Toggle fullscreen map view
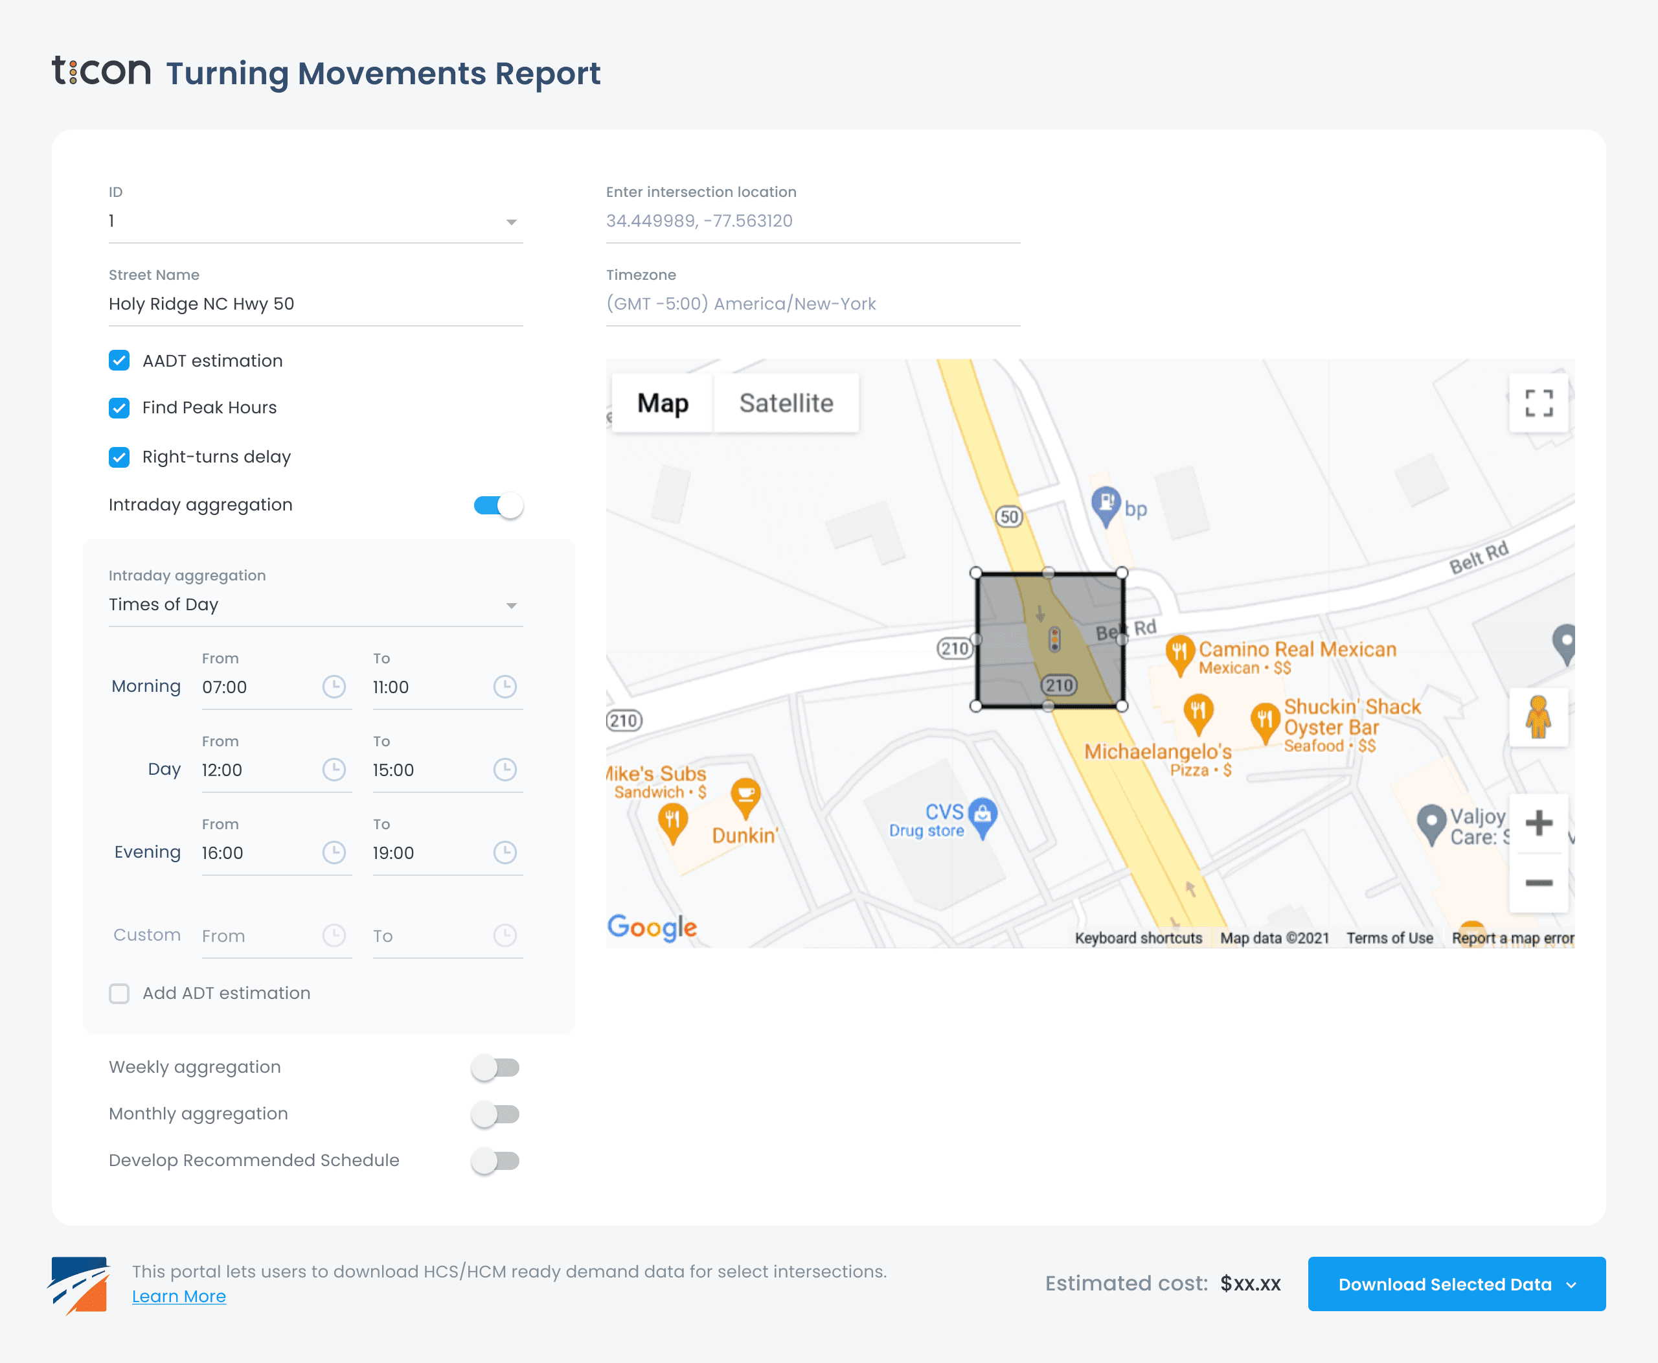 click(x=1539, y=403)
